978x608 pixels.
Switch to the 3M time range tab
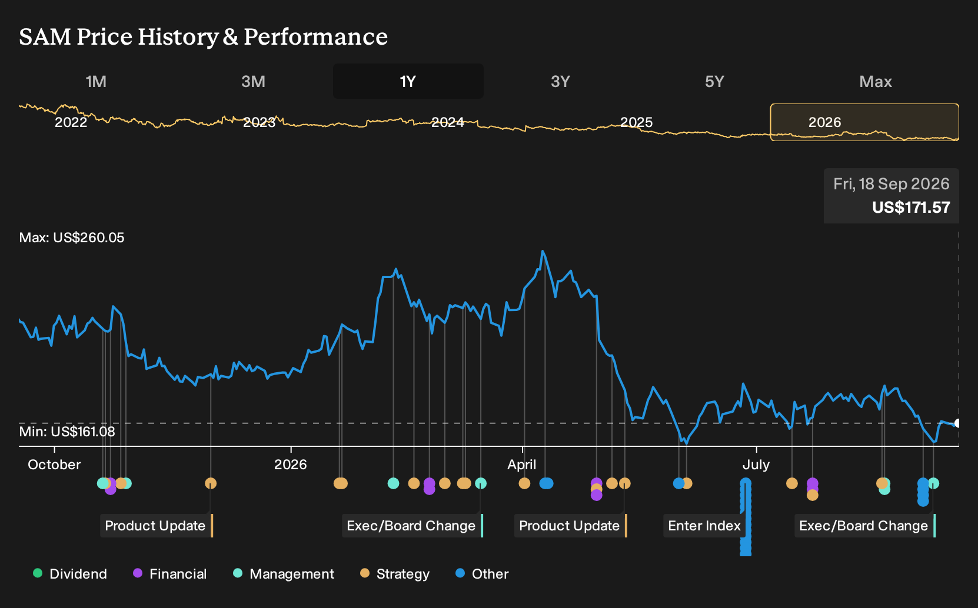(253, 81)
